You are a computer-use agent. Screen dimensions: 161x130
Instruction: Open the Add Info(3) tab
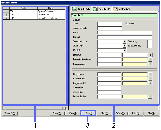121,9
